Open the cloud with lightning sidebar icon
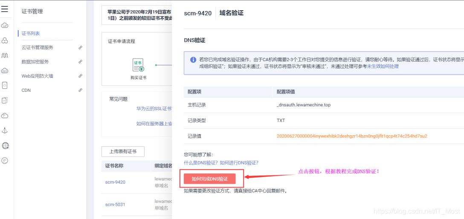The width and height of the screenshot is (464, 219). 5,115
